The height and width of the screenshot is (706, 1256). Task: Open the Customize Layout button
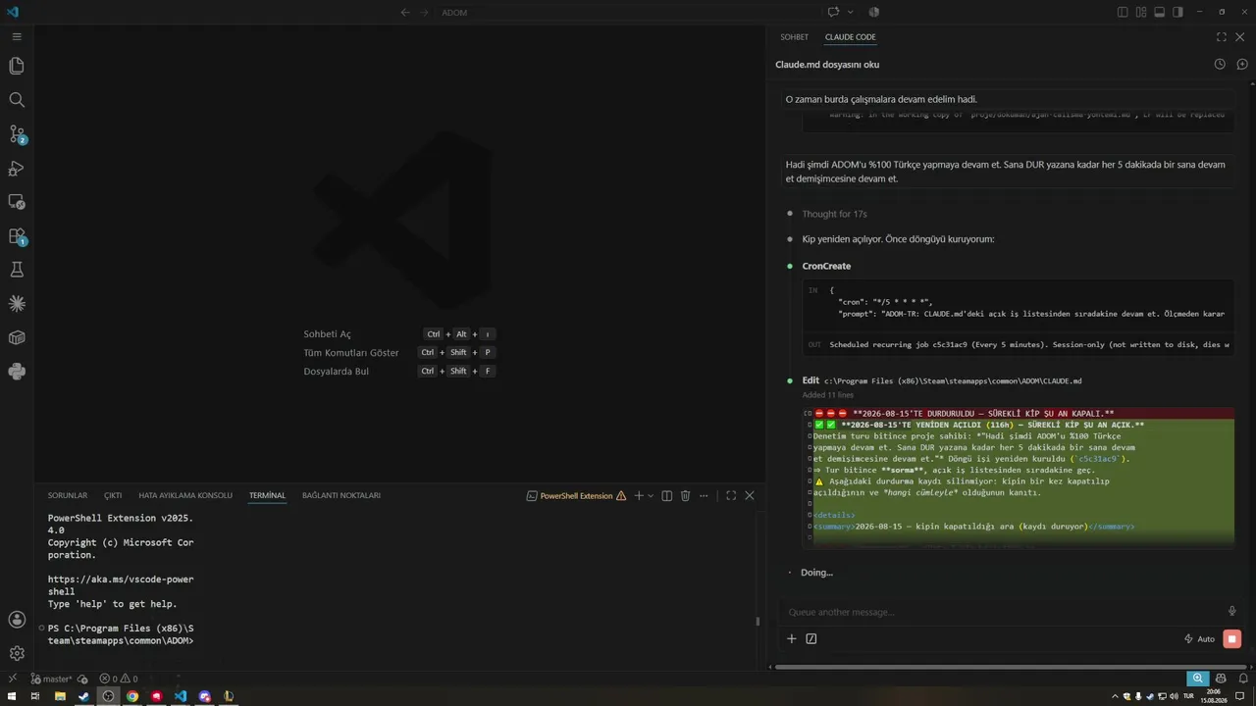coord(1141,12)
